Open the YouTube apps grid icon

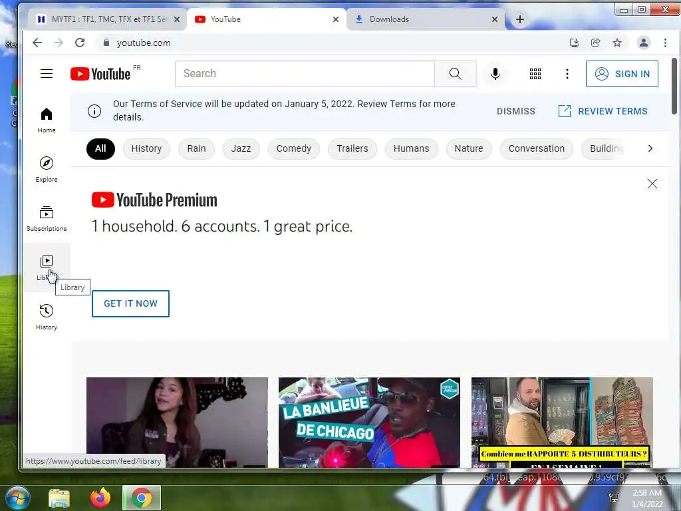click(535, 74)
